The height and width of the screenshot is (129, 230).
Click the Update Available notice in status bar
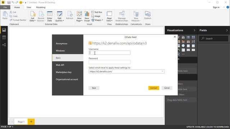pyautogui.click(x=207, y=127)
